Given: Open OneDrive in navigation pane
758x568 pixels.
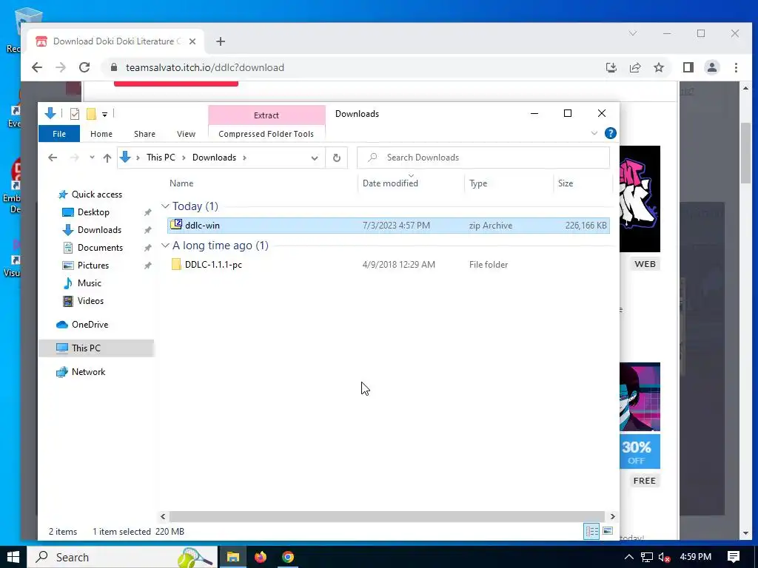Looking at the screenshot, I should 90,325.
